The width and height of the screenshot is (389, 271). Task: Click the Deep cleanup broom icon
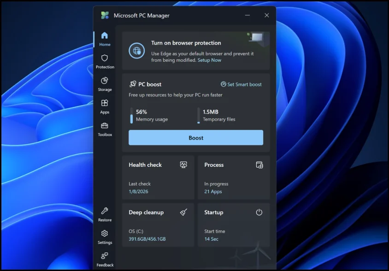pos(183,212)
